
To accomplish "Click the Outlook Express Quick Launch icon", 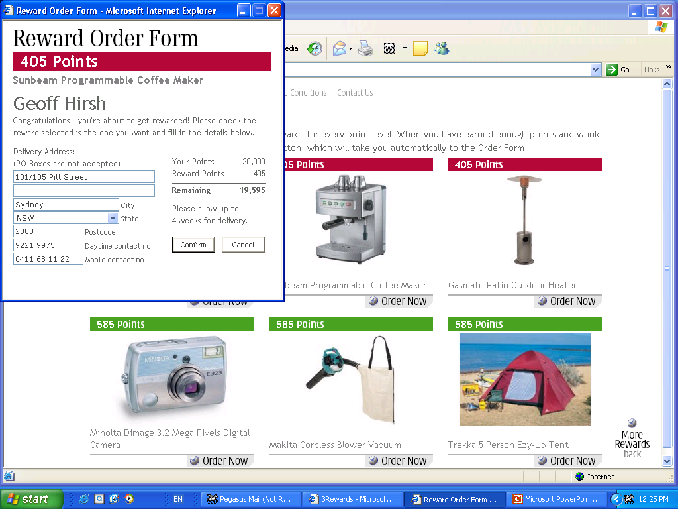I will click(x=114, y=499).
